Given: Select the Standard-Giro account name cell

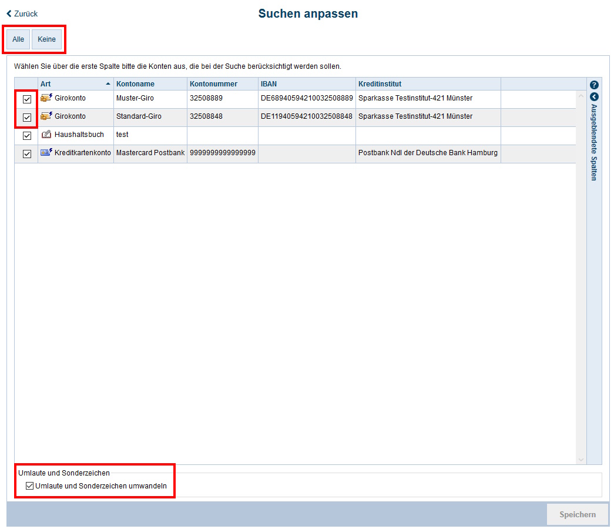Looking at the screenshot, I should pyautogui.click(x=150, y=116).
